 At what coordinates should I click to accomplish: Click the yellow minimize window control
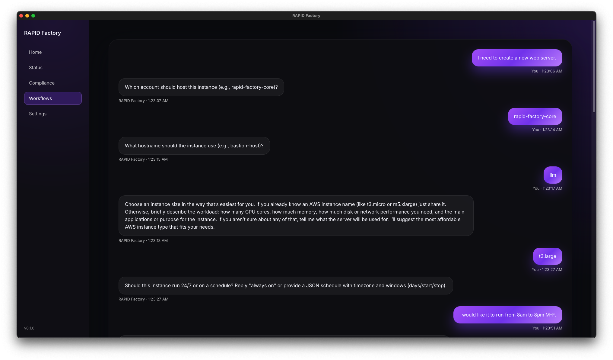click(27, 15)
